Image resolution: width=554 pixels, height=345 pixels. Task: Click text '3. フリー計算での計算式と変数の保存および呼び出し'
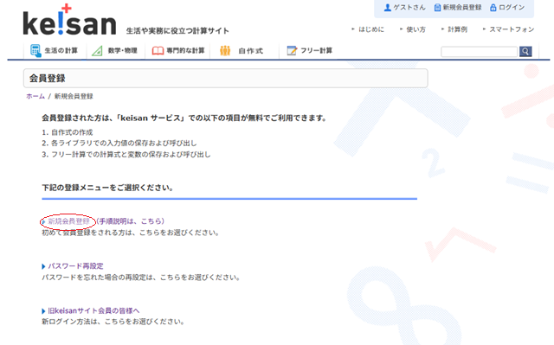click(x=126, y=155)
